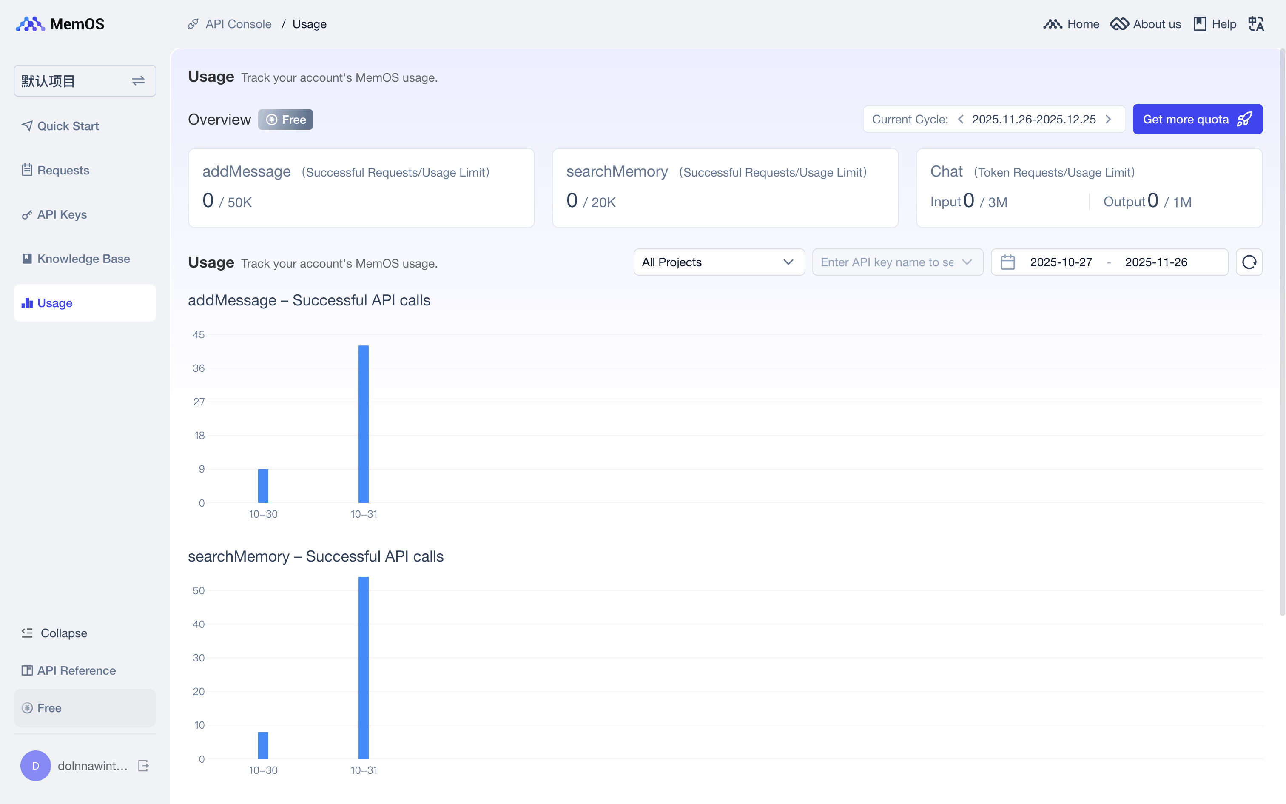The width and height of the screenshot is (1286, 804).
Task: Click the logout icon beside username
Action: coord(143,766)
